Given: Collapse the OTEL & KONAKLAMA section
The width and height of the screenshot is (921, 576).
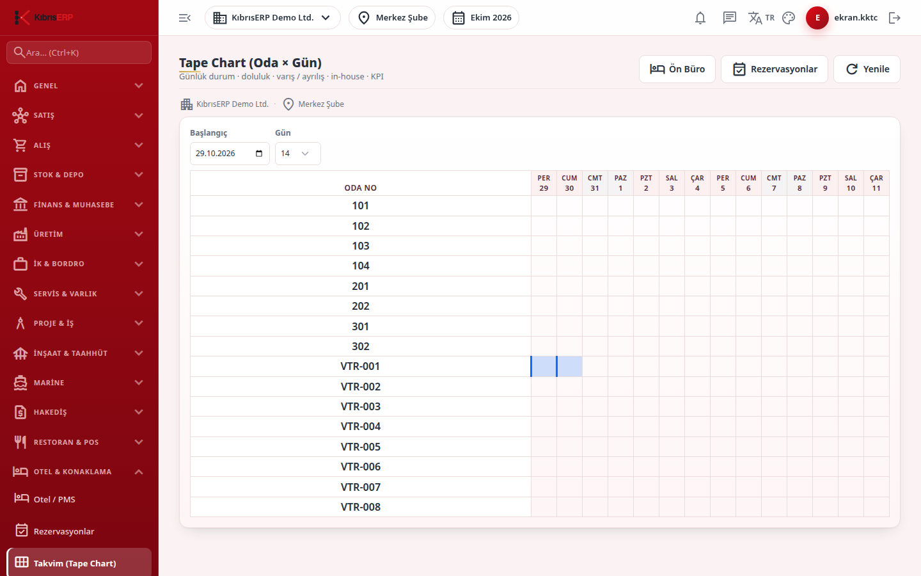Looking at the screenshot, I should pos(79,472).
